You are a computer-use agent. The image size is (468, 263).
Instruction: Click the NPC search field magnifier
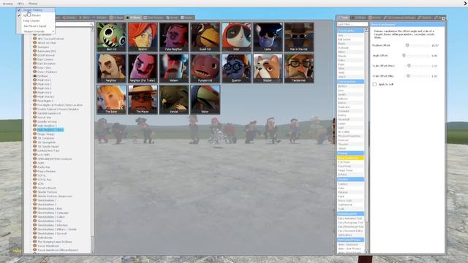coord(91,24)
